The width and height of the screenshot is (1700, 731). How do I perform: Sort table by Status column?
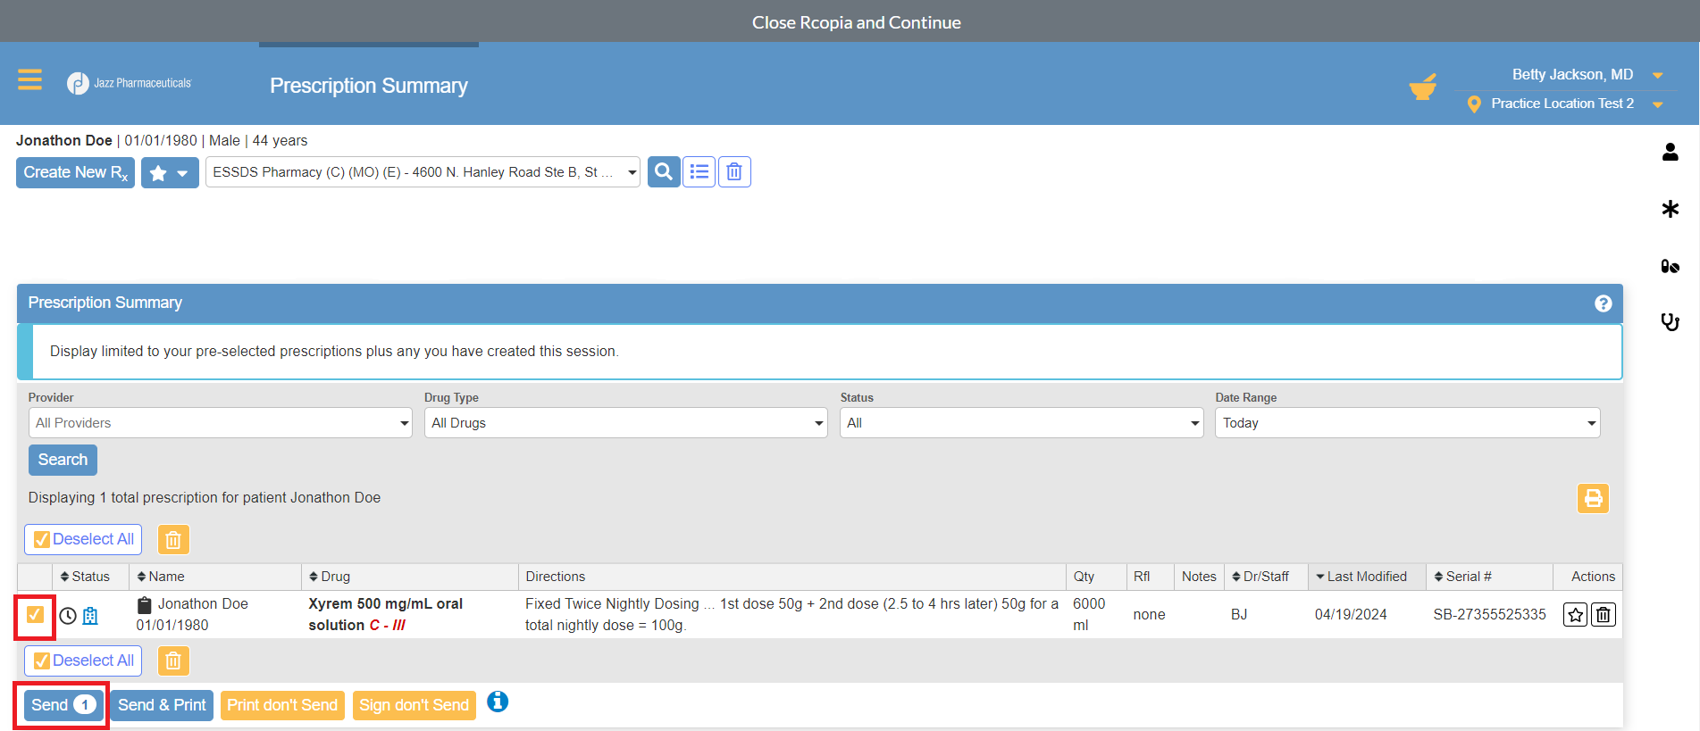[85, 577]
